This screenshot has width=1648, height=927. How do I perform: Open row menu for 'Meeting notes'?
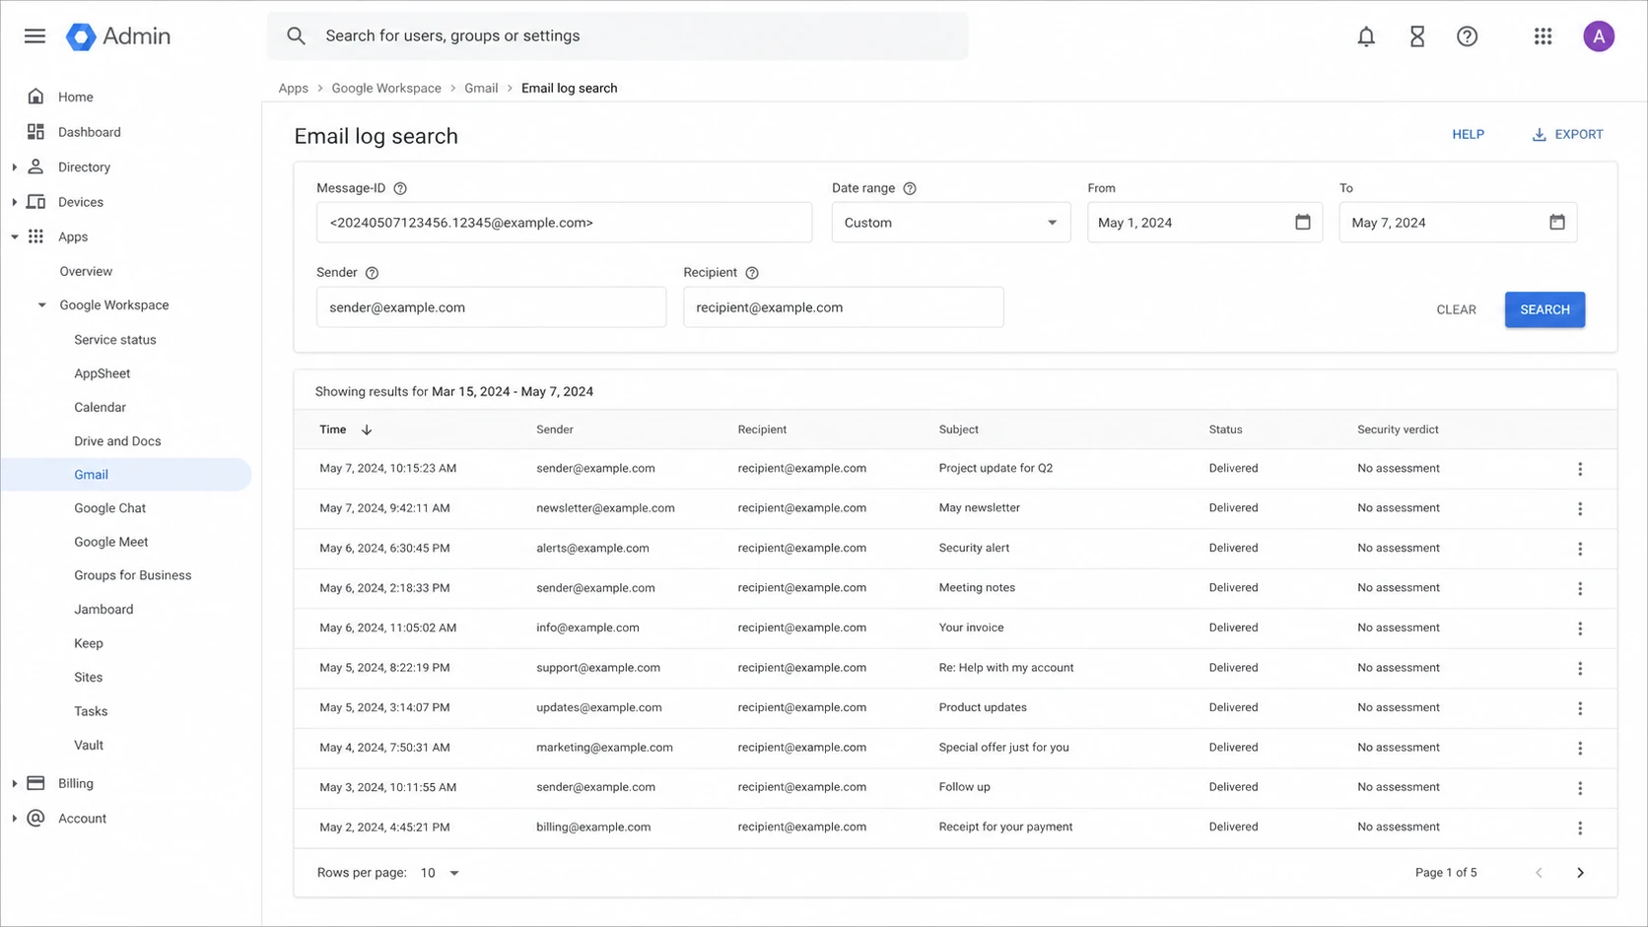click(x=1580, y=588)
